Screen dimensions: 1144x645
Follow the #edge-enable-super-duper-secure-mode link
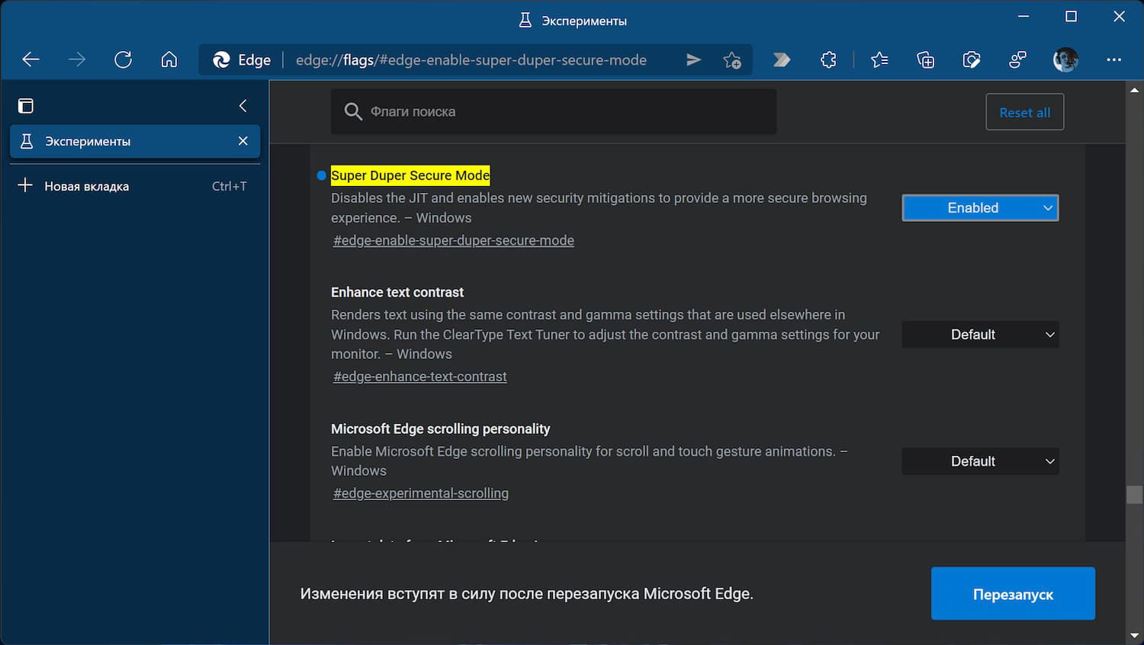pyautogui.click(x=454, y=241)
